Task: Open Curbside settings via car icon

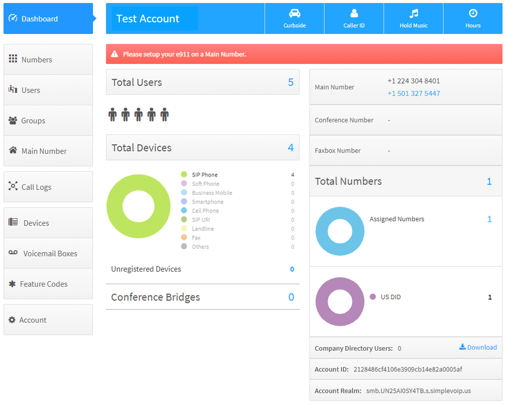Action: 294,13
